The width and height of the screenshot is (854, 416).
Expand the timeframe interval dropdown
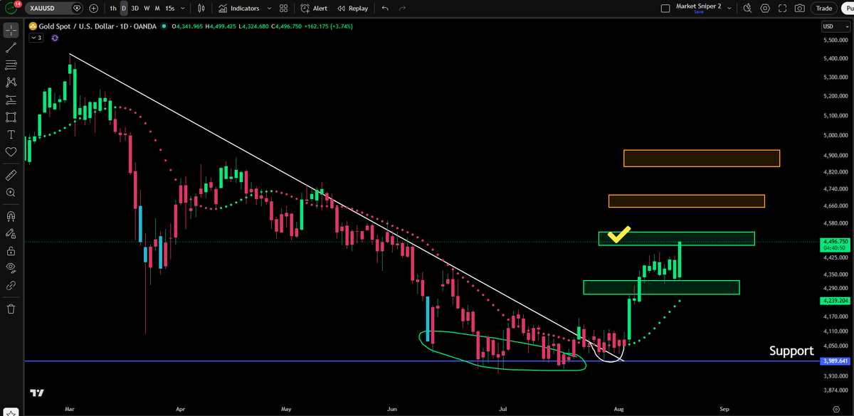click(184, 9)
